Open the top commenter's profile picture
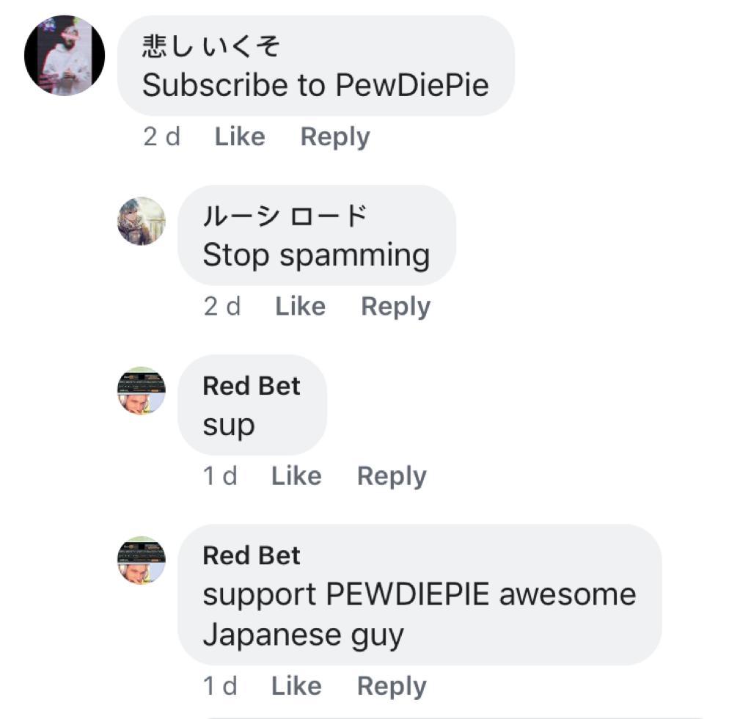Screen dimensions: 751x719 click(65, 56)
